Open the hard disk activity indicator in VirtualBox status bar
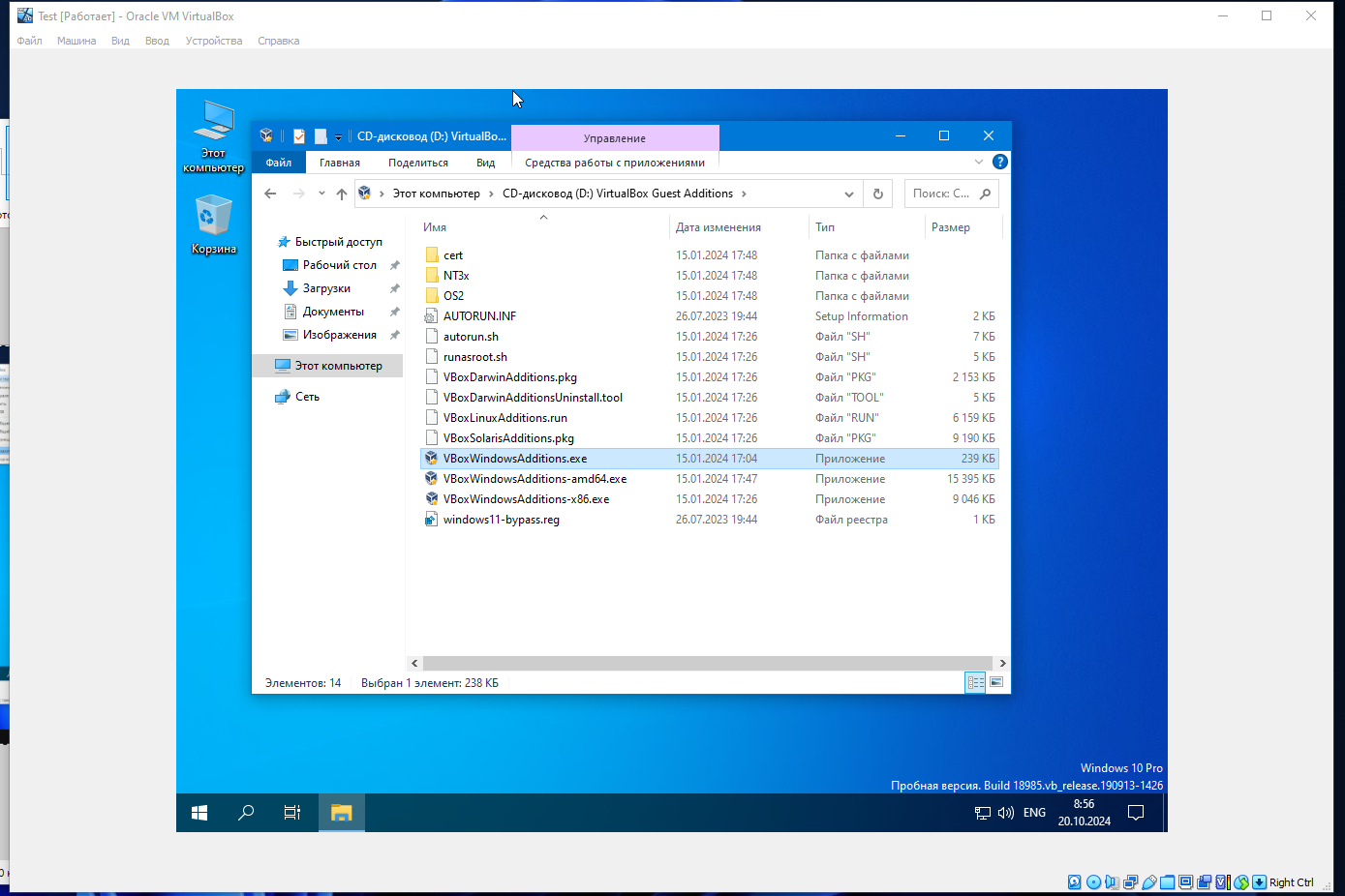Image resolution: width=1345 pixels, height=896 pixels. (x=1075, y=882)
